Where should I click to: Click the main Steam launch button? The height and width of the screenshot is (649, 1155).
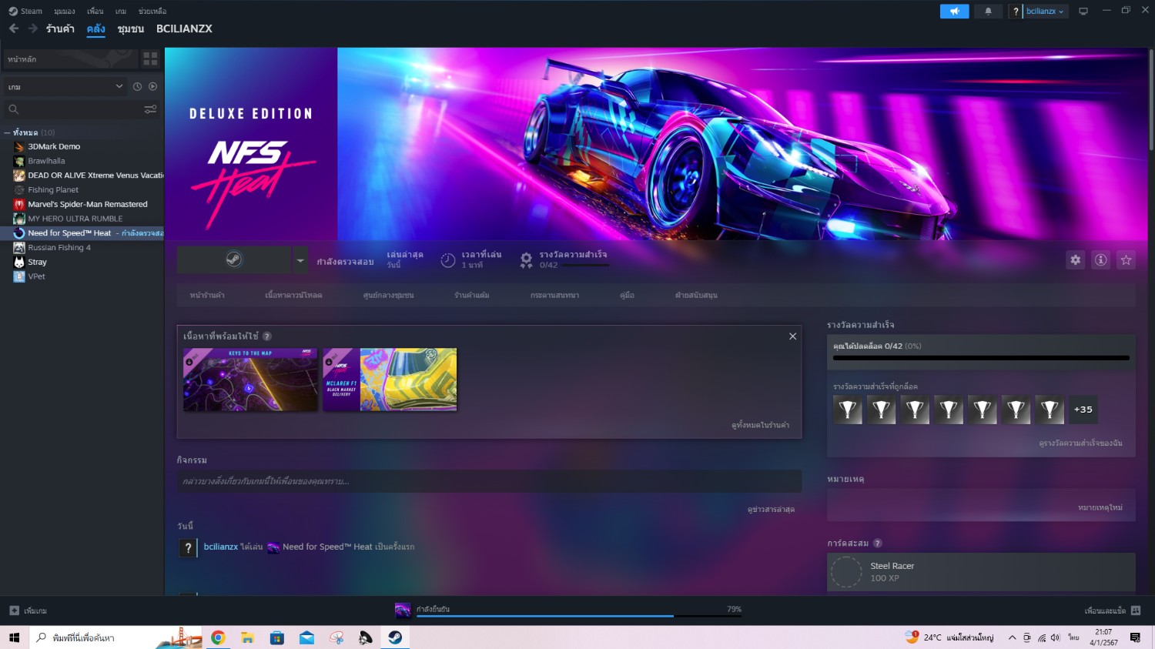[234, 260]
